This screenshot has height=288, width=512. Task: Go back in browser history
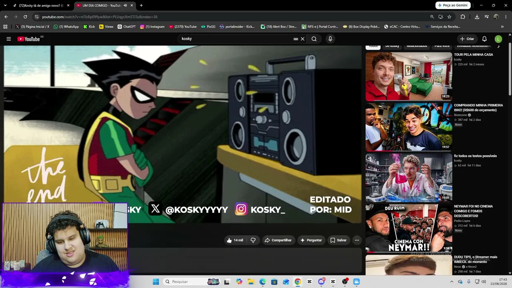pos(6,17)
